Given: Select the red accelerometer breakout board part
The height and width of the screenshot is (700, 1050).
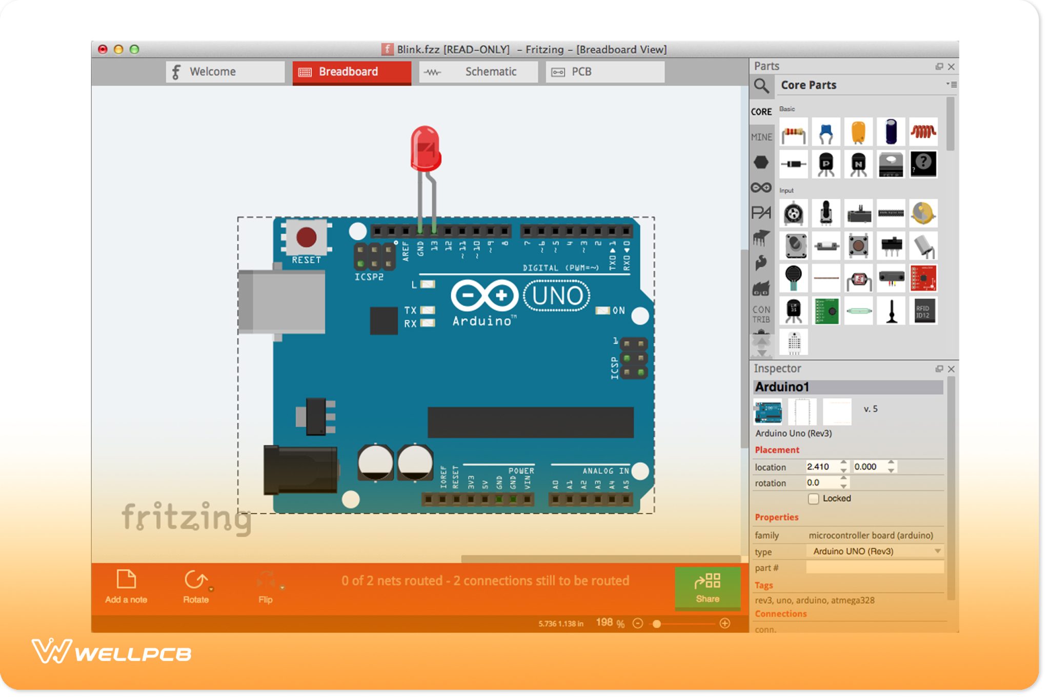Looking at the screenshot, I should coord(923,278).
